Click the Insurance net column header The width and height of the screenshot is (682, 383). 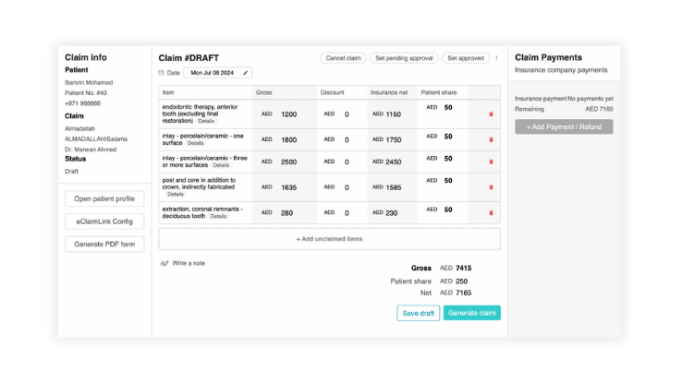coord(389,92)
